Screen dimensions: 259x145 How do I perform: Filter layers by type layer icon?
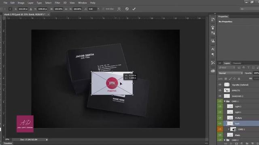pos(248,68)
